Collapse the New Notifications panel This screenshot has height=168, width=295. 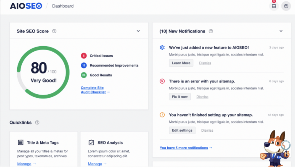tap(281, 31)
